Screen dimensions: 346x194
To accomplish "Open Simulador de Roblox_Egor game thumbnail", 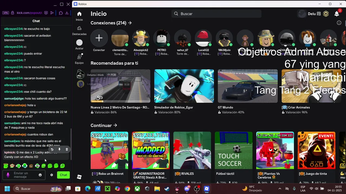I will coord(184,86).
